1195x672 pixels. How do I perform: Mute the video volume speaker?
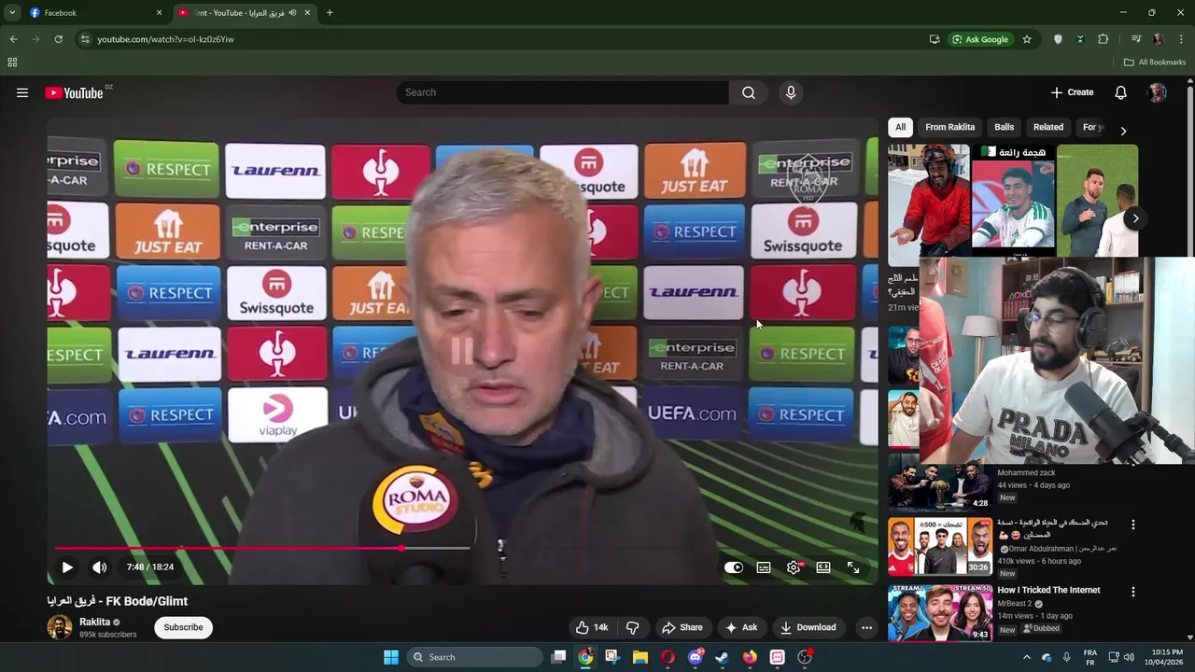[x=99, y=567]
